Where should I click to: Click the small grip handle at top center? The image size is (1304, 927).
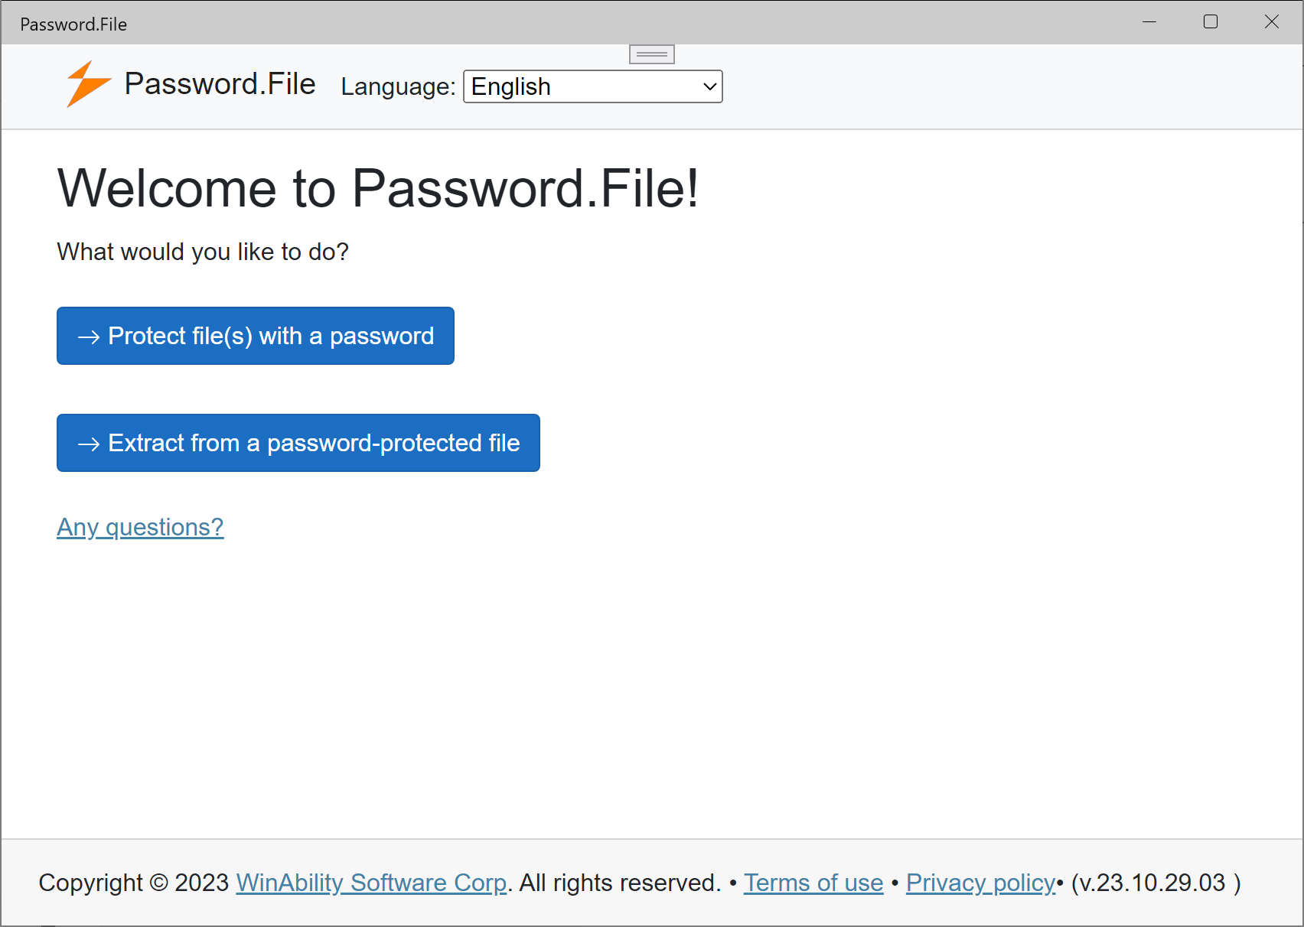point(652,54)
